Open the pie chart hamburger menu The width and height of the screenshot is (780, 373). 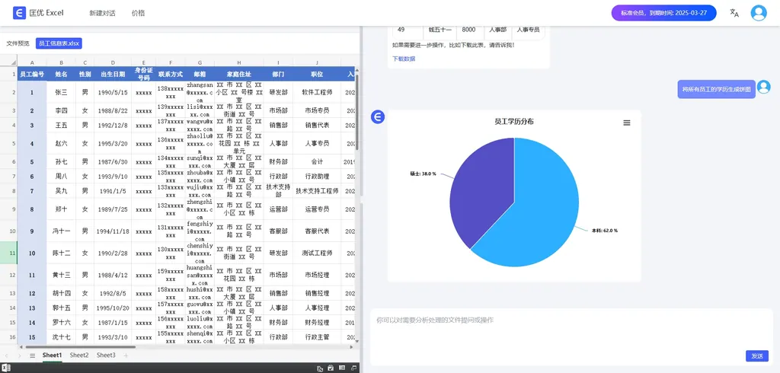tap(626, 123)
